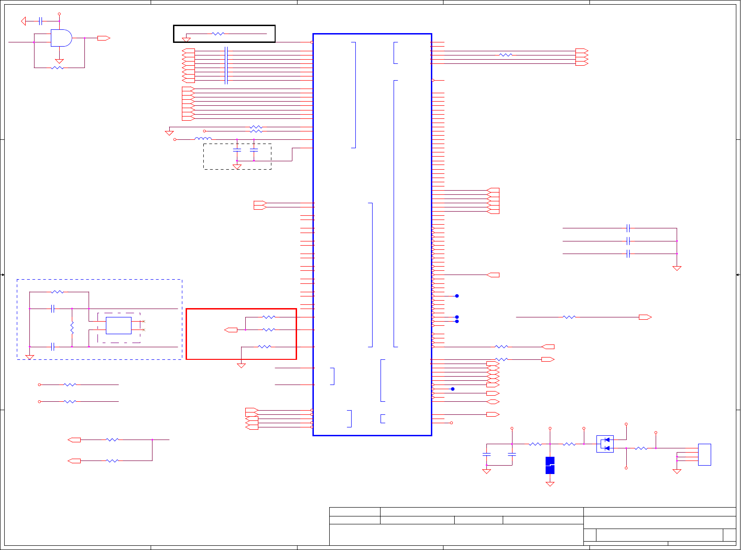Select the ground symbol under the three right-side capacitors
This screenshot has height=550, width=741.
click(x=677, y=268)
